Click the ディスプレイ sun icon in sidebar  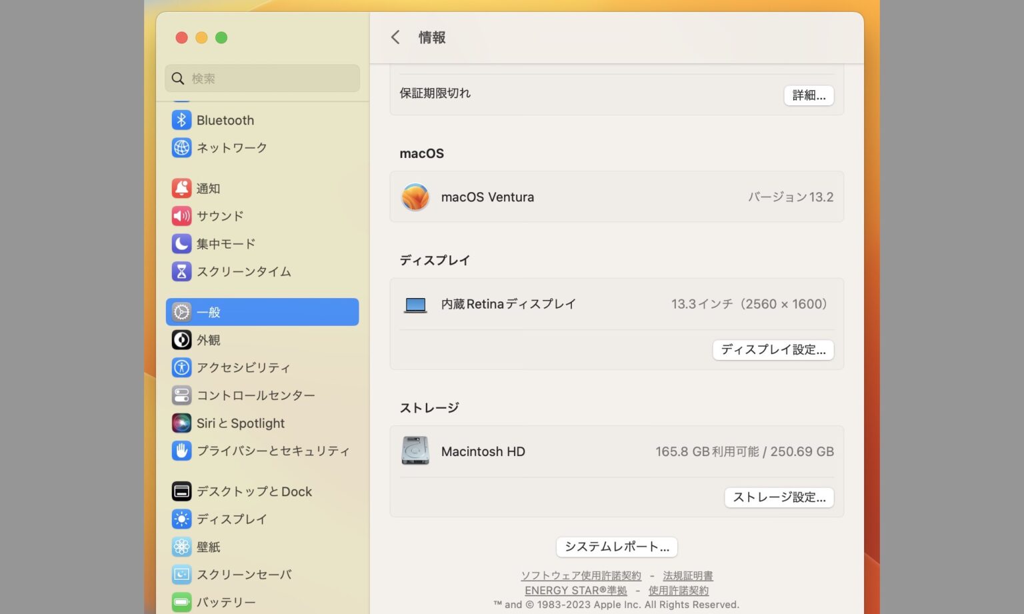coord(181,519)
